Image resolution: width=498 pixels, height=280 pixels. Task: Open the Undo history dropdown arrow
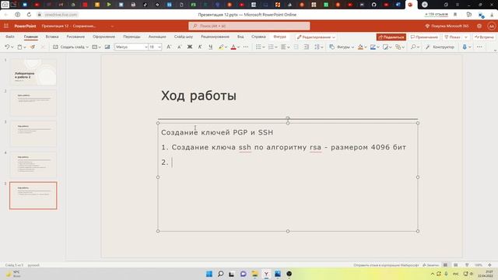pos(12,47)
